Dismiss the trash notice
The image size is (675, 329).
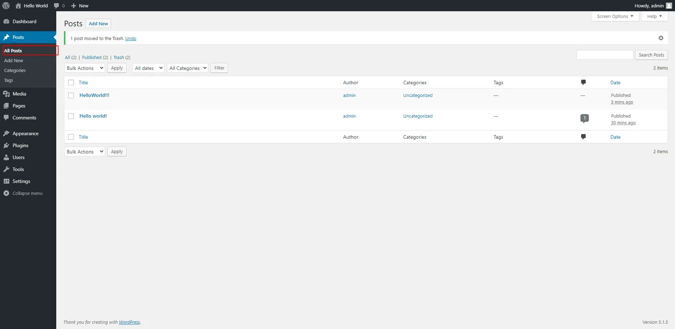point(661,38)
